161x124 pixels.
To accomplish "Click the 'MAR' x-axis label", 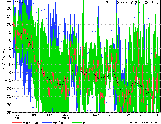I will [96, 115].
